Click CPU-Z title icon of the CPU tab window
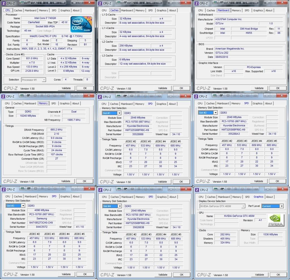290x280 pixels. (3, 3)
